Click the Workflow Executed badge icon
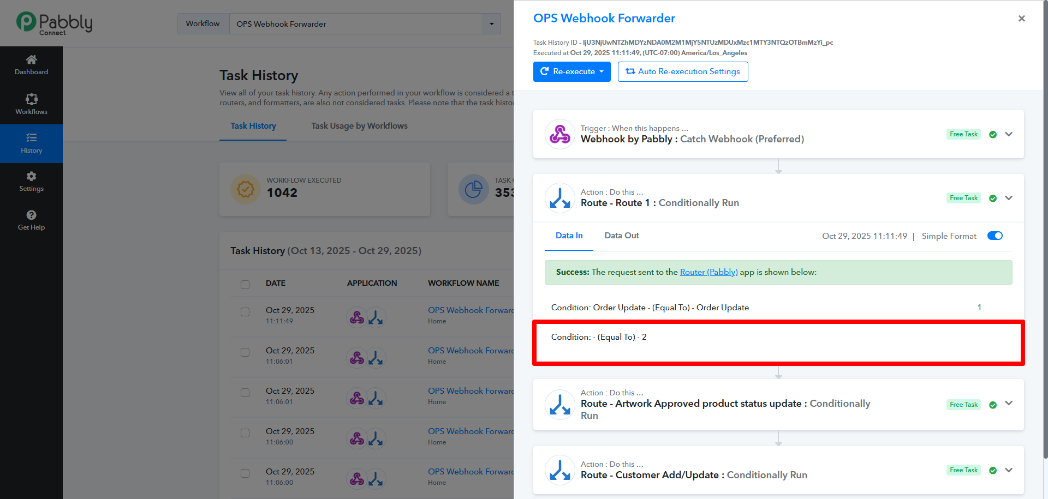This screenshot has height=499, width=1048. (246, 189)
